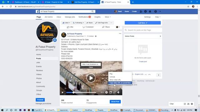Expand Visitor Posts chevron
Viewport: 200px width, 112px height.
pos(160,36)
